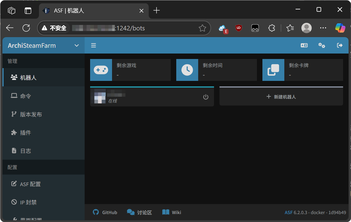Bookmark page with star icon
This screenshot has height=222, width=351.
202,28
